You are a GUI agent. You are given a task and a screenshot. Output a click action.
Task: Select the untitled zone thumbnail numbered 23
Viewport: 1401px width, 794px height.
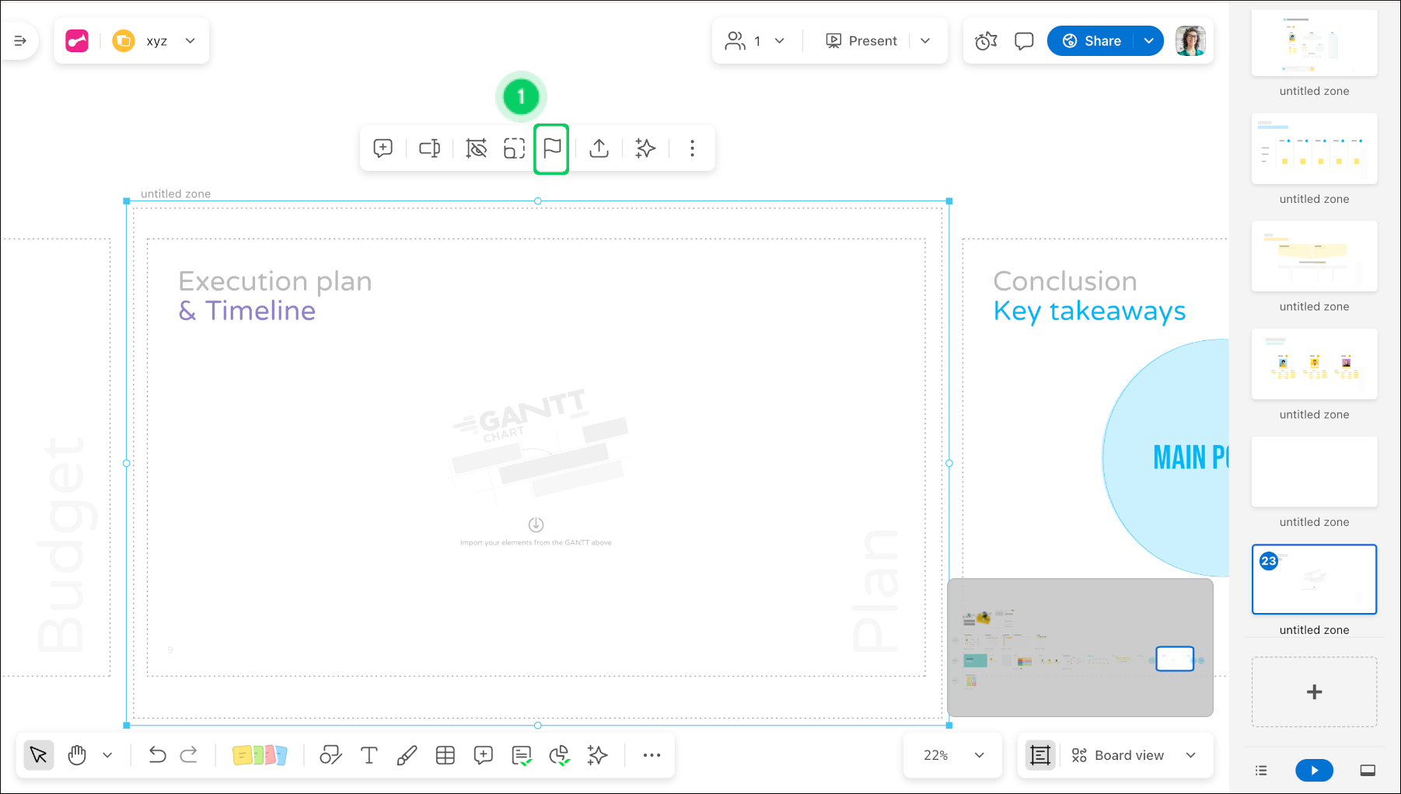point(1314,579)
